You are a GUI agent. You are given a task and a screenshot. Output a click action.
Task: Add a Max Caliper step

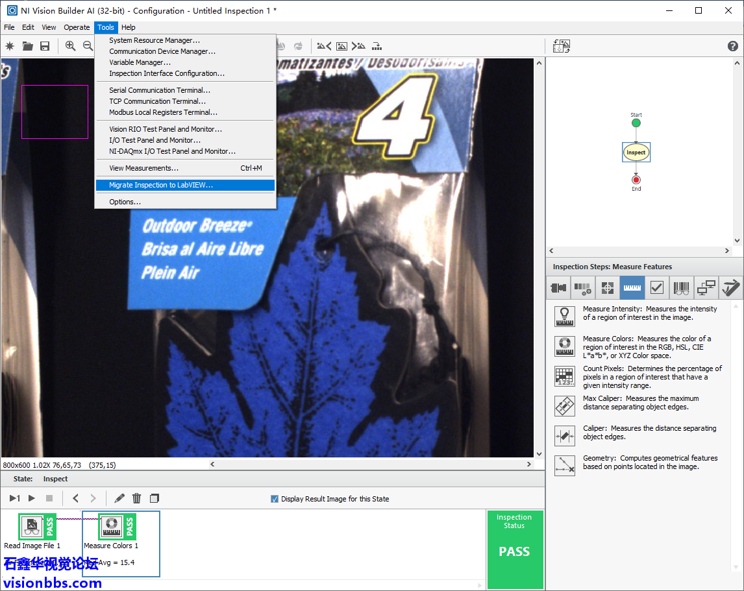565,406
